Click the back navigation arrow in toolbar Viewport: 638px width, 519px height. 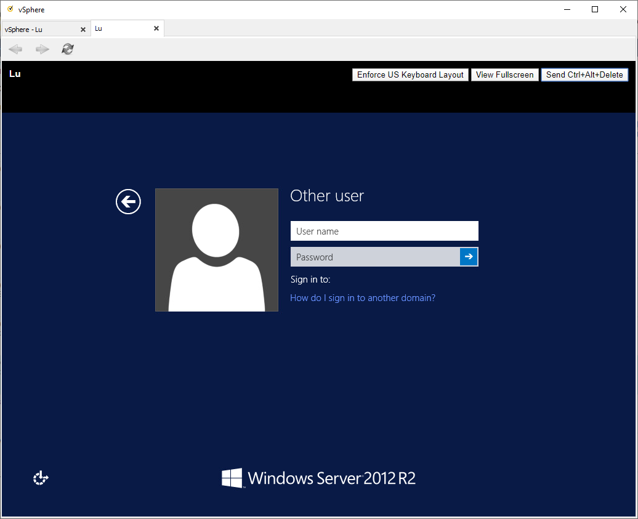coord(16,49)
